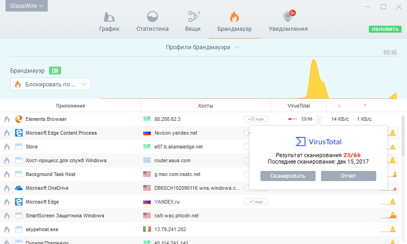Click Italian flag beside 13.79.241.202

(147, 229)
